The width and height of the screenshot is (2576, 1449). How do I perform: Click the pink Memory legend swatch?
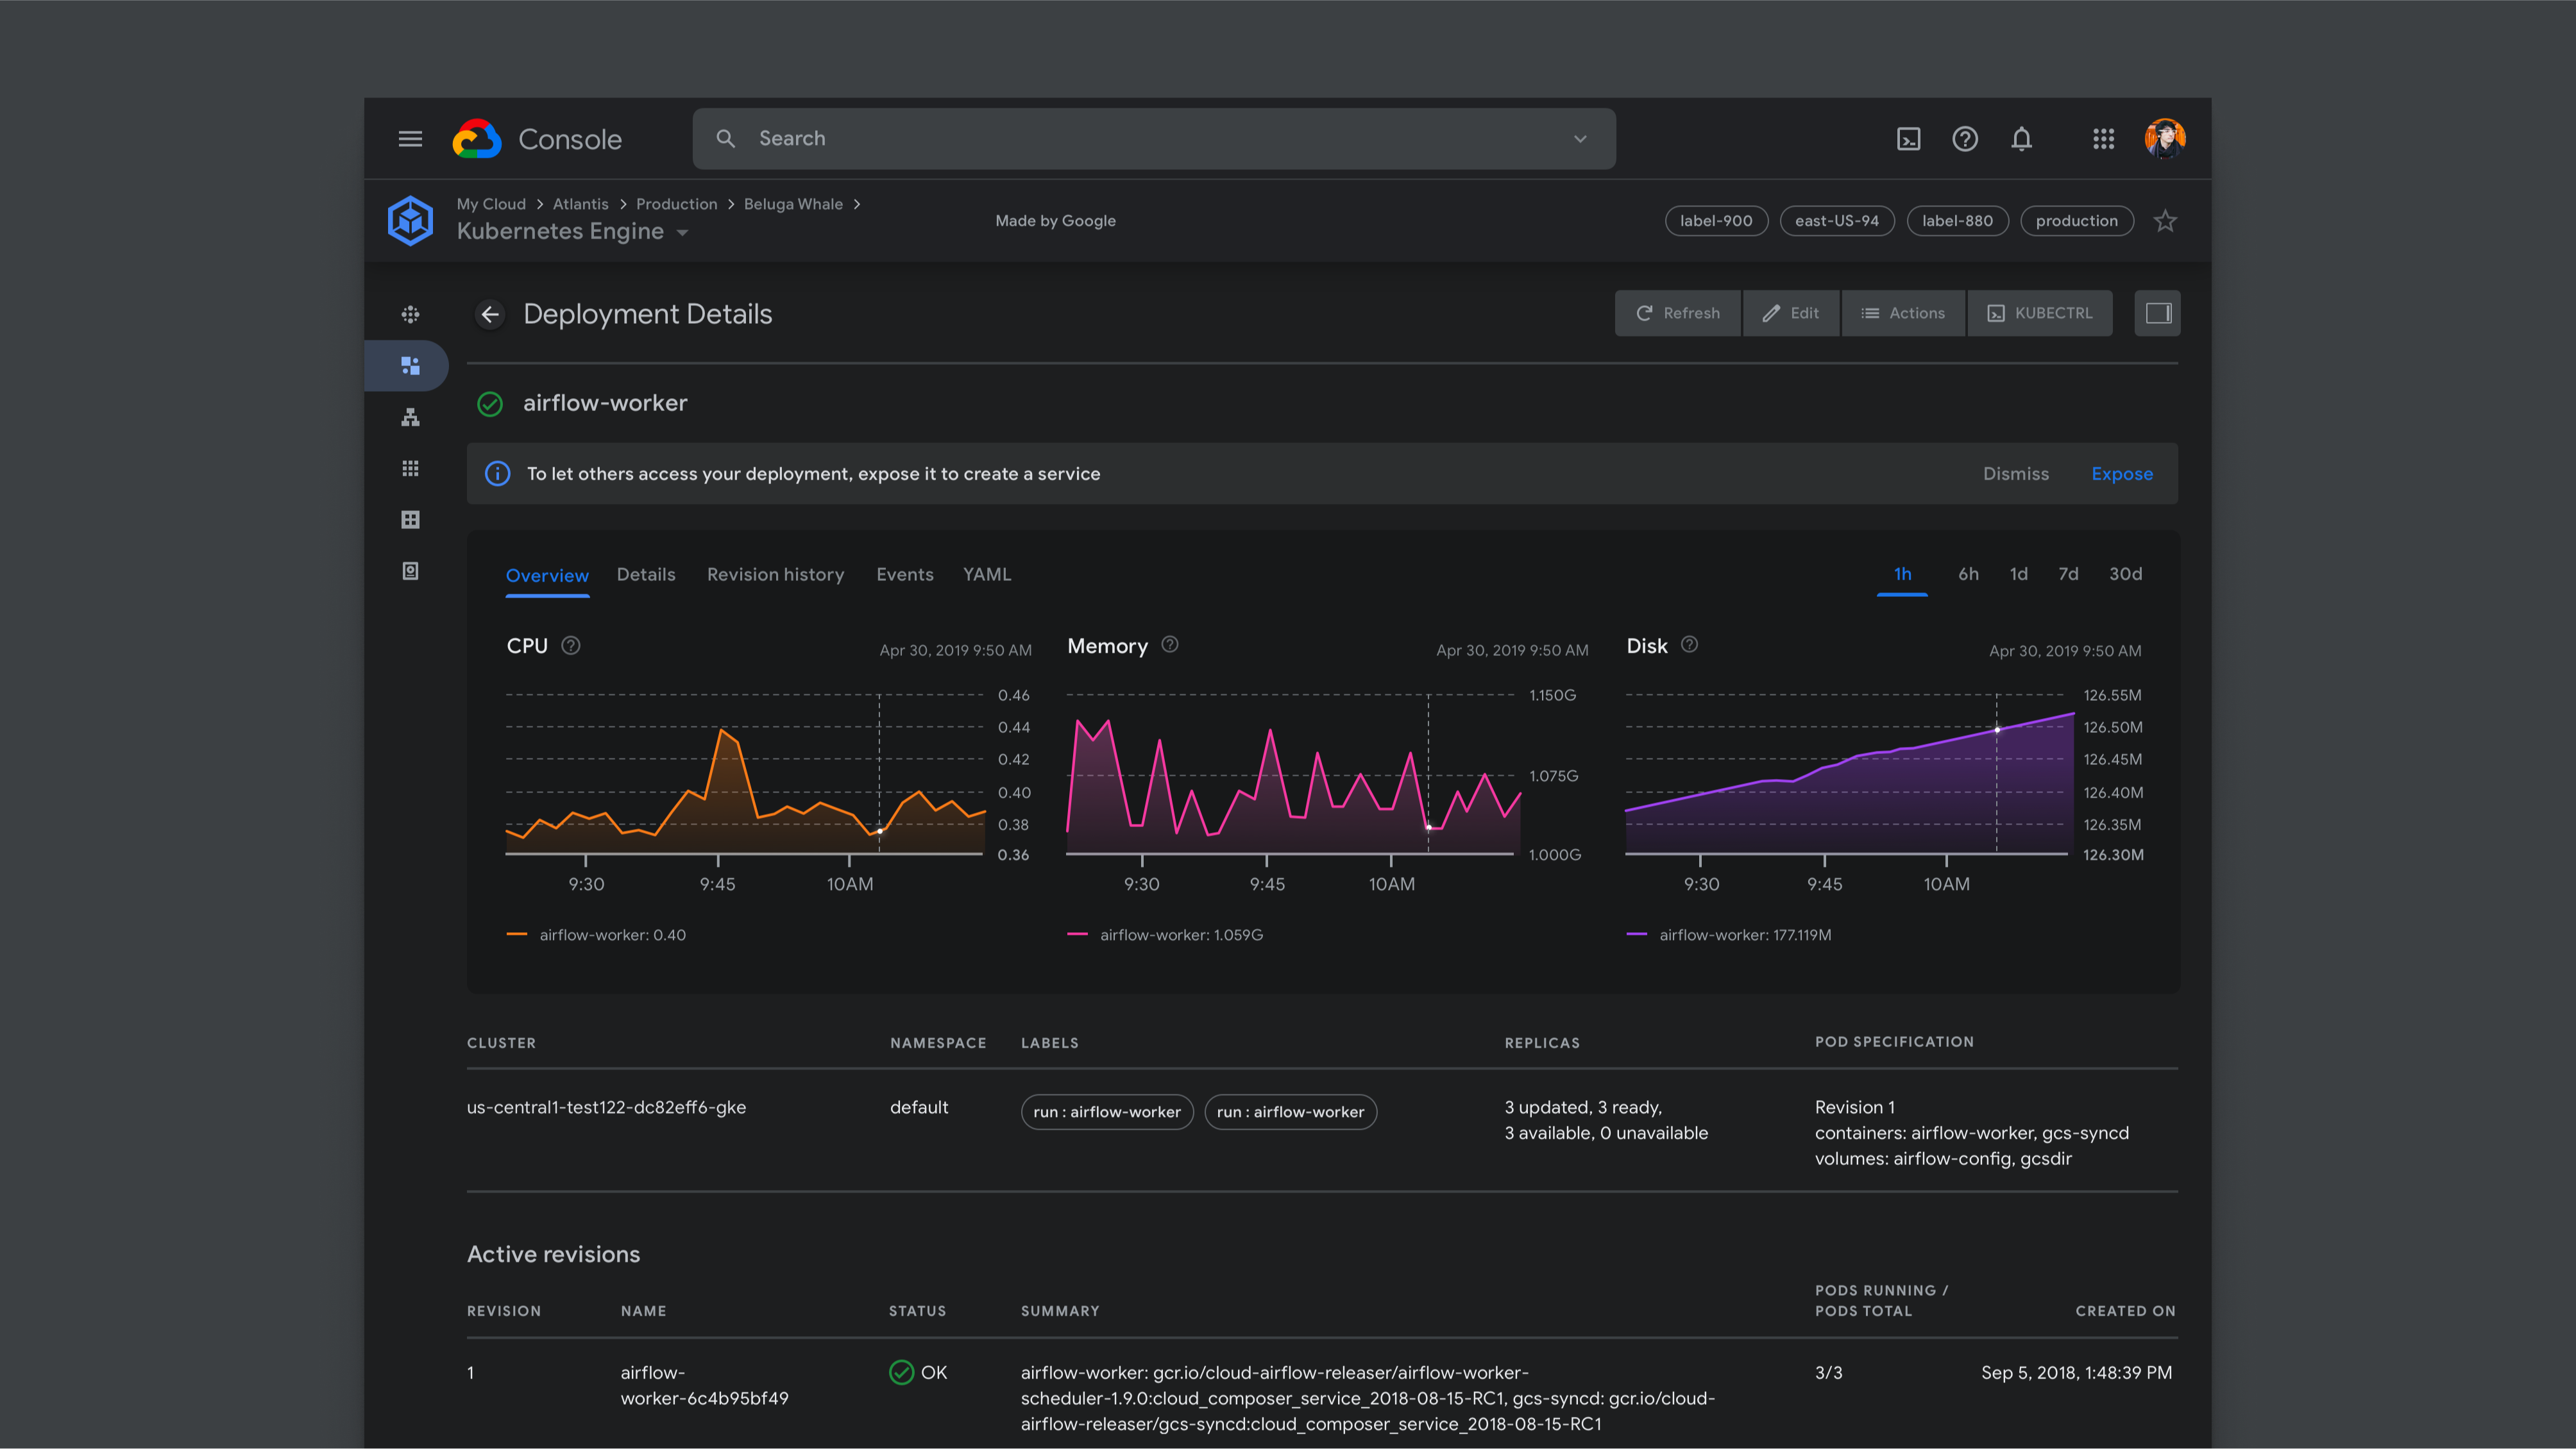pyautogui.click(x=1077, y=934)
